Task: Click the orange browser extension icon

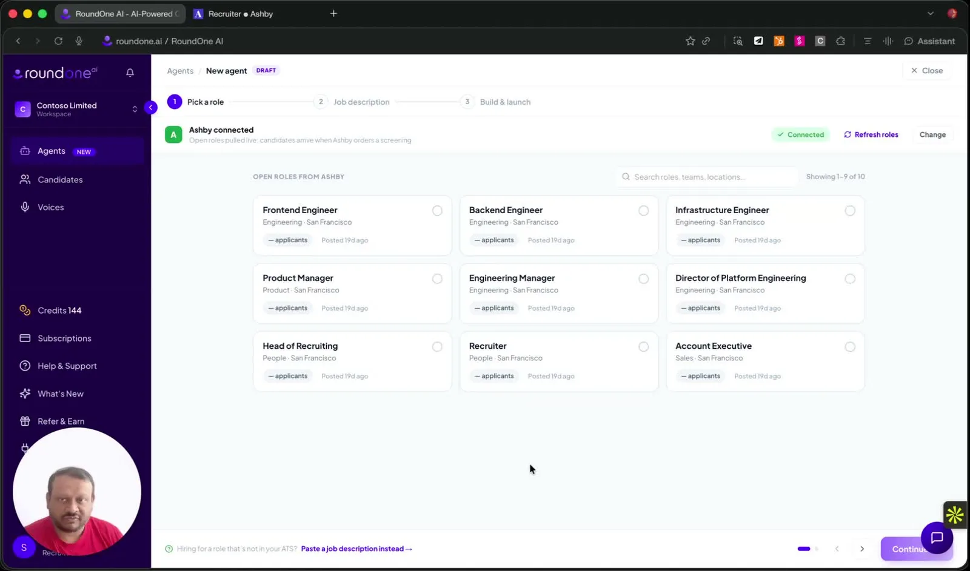Action: coord(779,41)
